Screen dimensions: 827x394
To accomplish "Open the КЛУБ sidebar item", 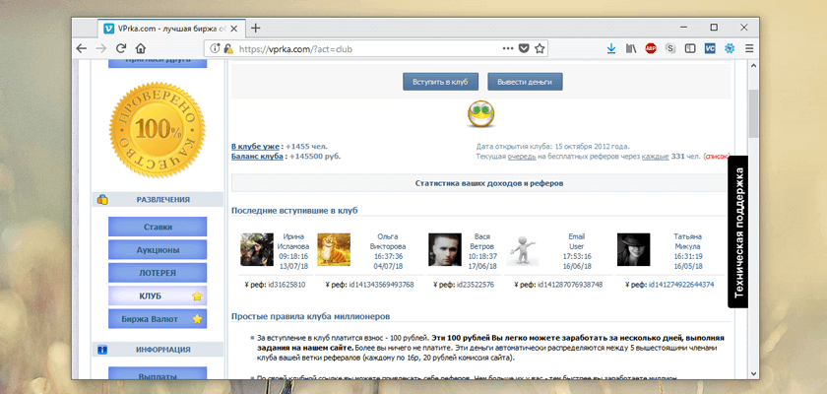I will (158, 296).
